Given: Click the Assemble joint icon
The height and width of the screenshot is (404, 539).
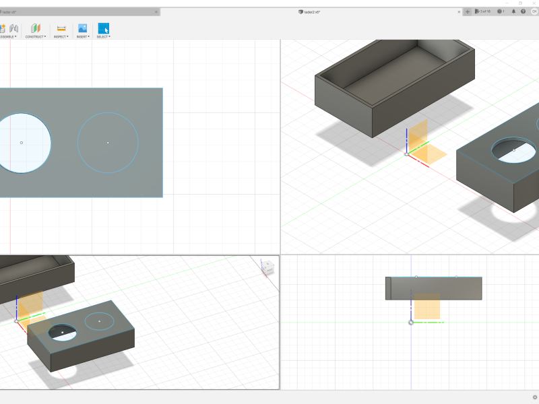Looking at the screenshot, I should 13,28.
